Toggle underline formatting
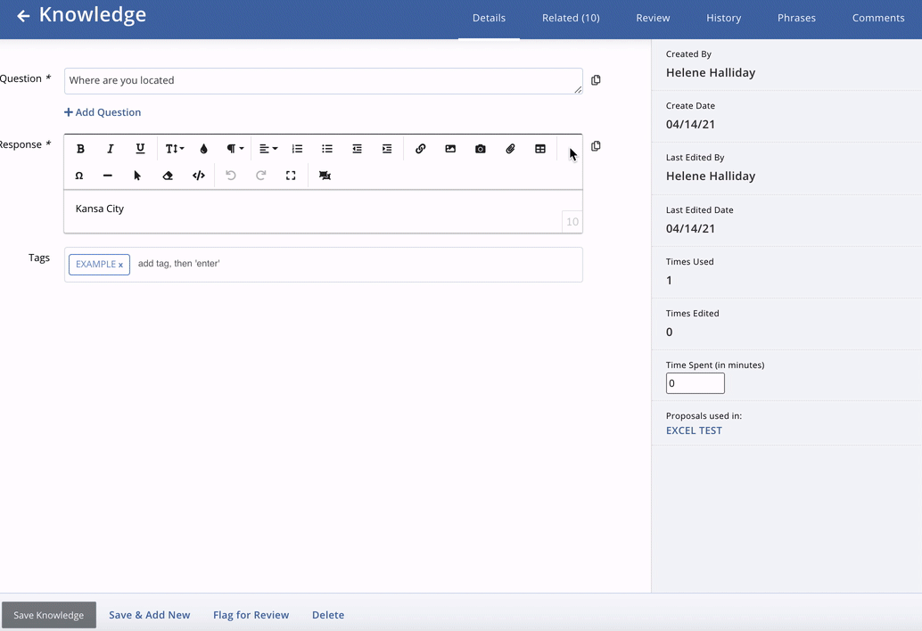922x631 pixels. 140,149
